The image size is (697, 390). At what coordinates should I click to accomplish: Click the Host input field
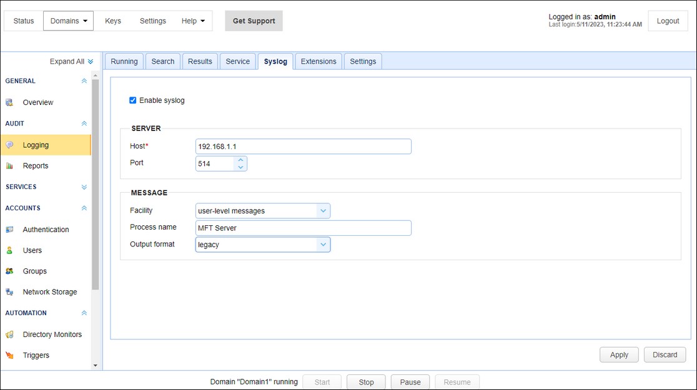click(303, 147)
